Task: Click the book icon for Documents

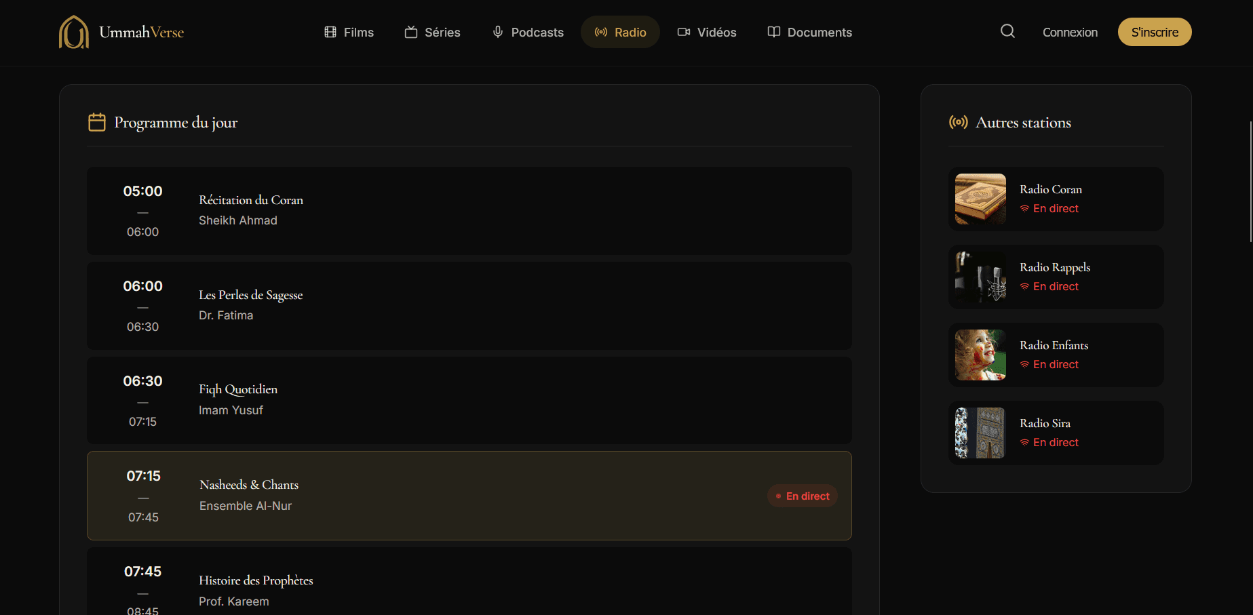Action: tap(773, 32)
